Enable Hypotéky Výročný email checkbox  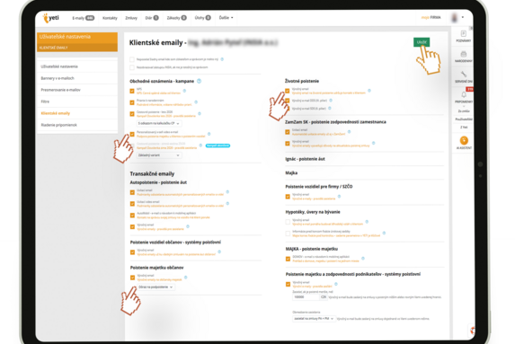click(x=288, y=222)
